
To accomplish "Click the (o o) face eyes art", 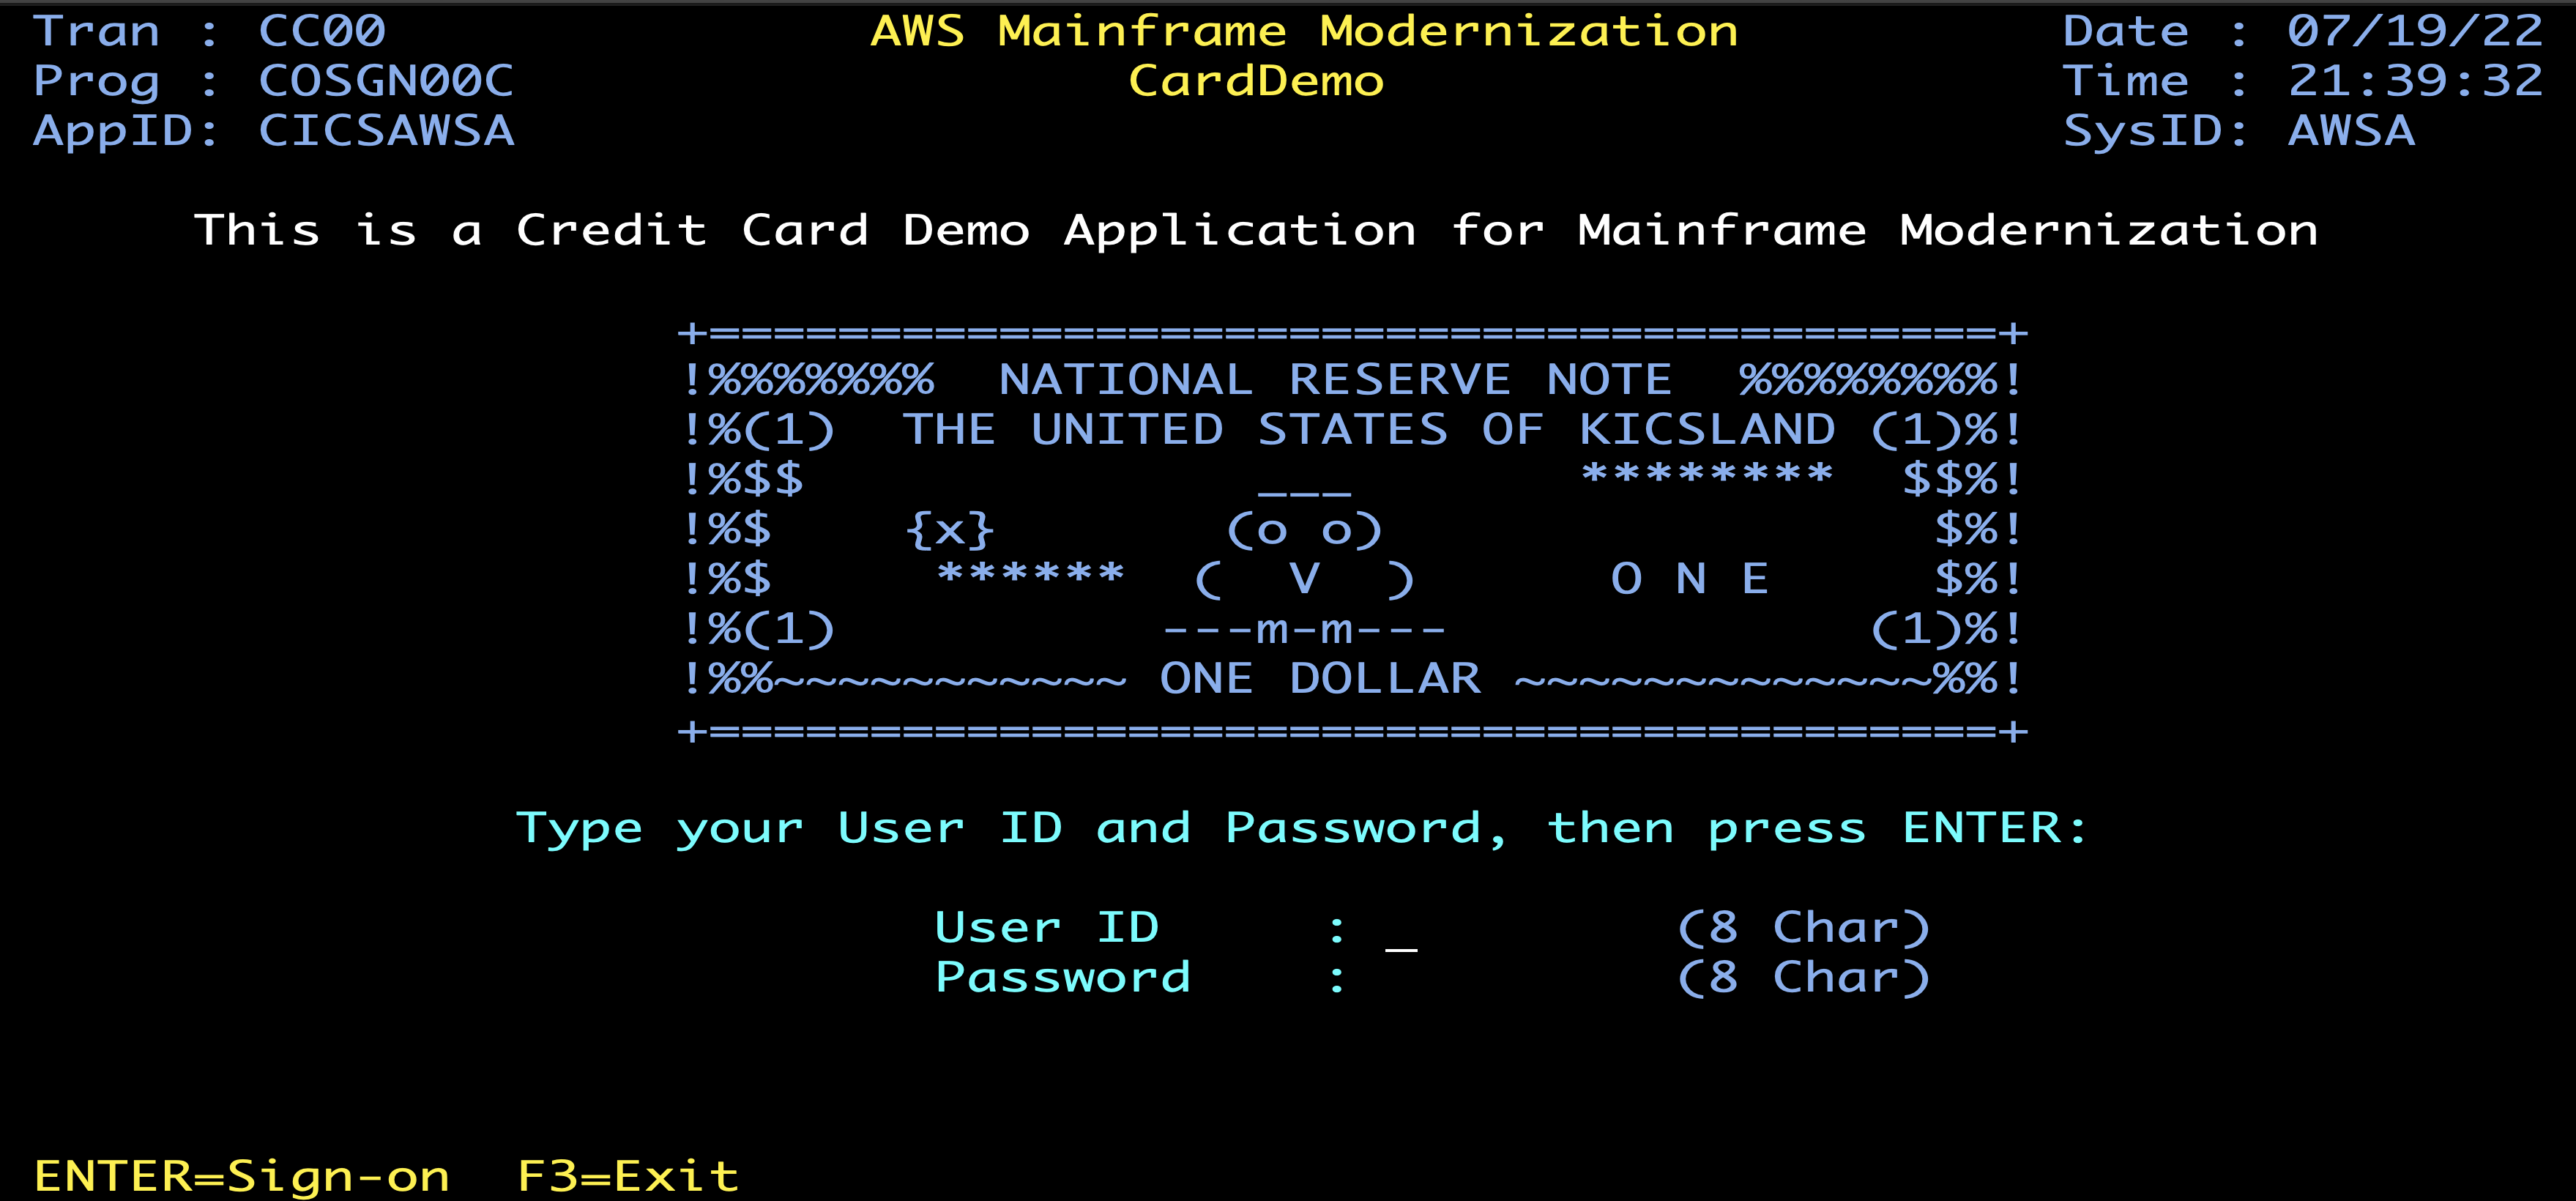I will pyautogui.click(x=1304, y=529).
